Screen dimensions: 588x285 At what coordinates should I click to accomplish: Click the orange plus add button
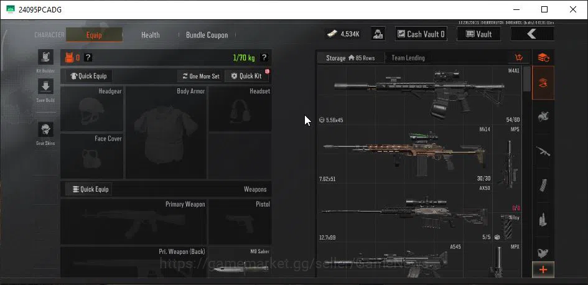point(543,269)
